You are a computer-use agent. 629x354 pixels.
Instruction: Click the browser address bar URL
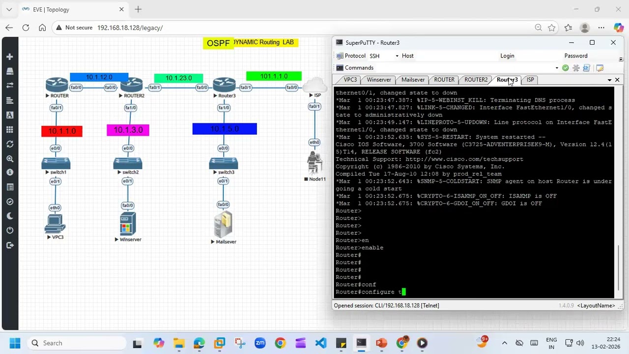tap(130, 28)
